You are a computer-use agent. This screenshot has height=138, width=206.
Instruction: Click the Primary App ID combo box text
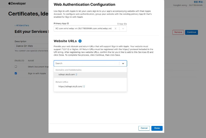[83, 29]
